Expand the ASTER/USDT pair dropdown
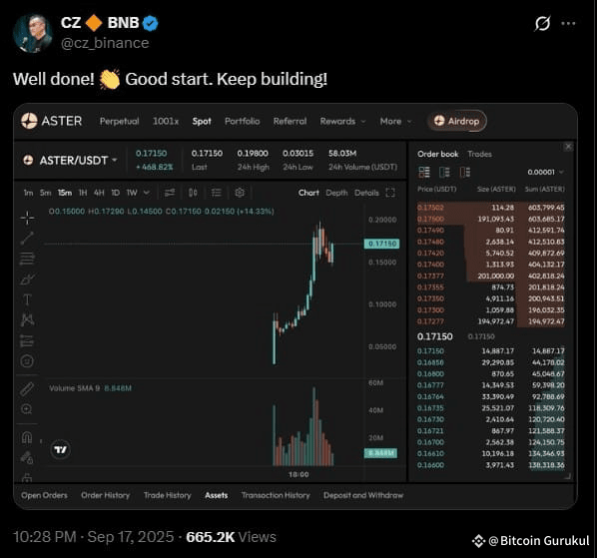The height and width of the screenshot is (558, 597). pyautogui.click(x=114, y=161)
